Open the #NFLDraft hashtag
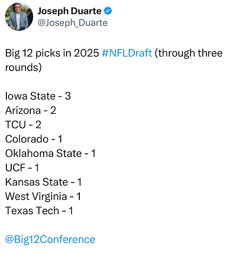The width and height of the screenshot is (240, 266). [x=127, y=53]
